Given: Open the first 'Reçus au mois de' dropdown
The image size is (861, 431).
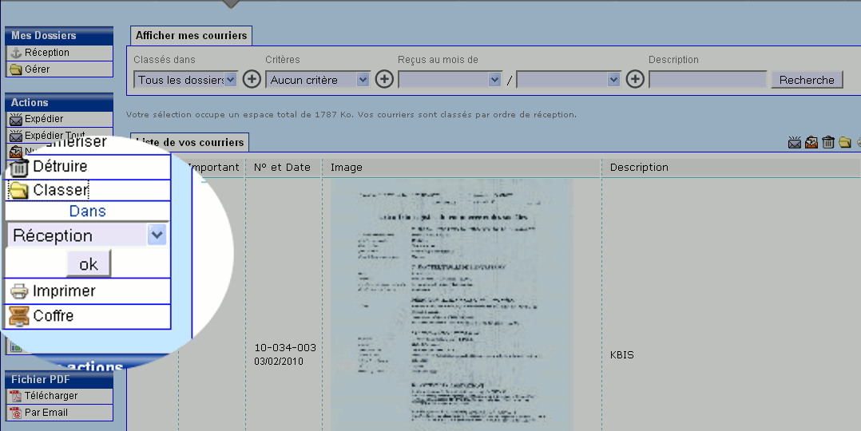Looking at the screenshot, I should coord(450,80).
